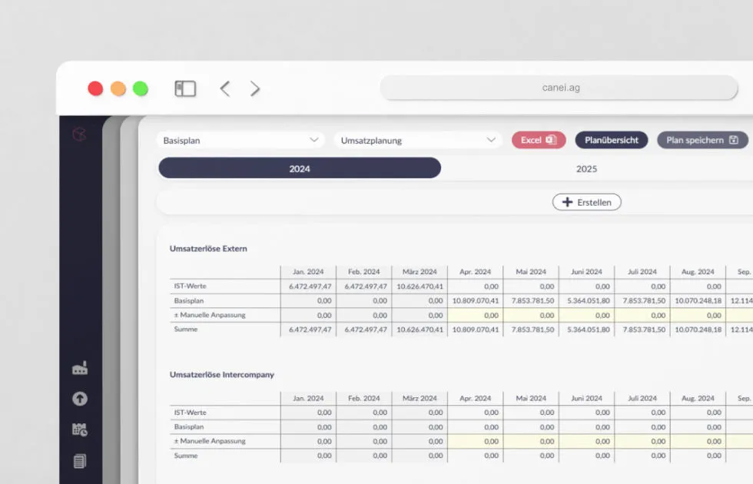Click the upload arrow circle icon
The image size is (753, 484).
tap(80, 399)
